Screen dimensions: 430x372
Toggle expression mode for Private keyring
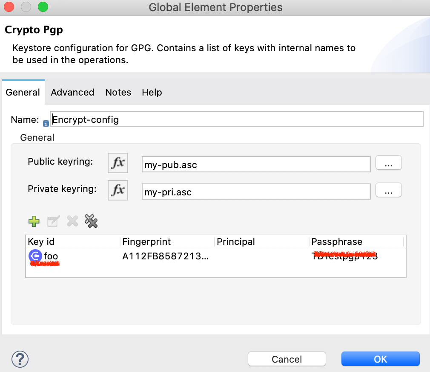click(x=118, y=190)
